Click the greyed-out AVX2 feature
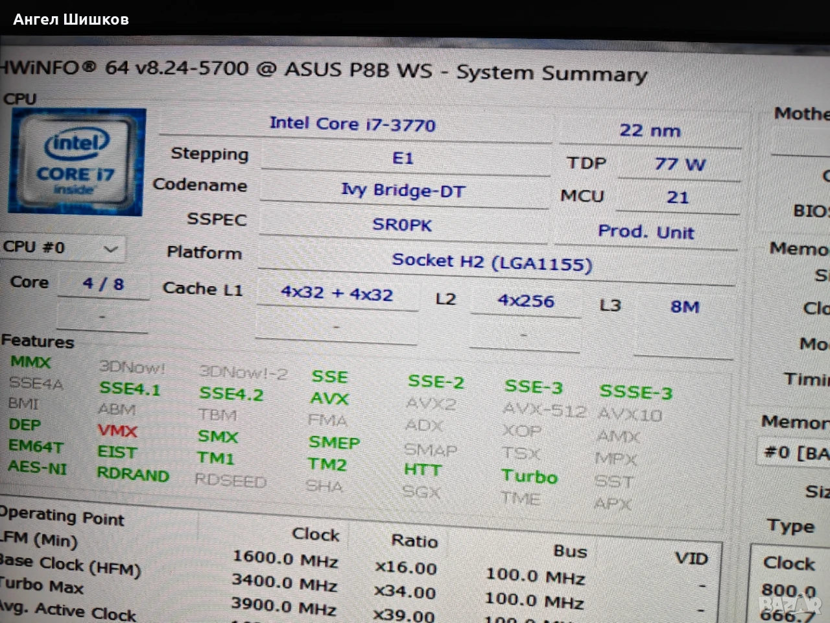Screen dimensions: 830x623 pyautogui.click(x=431, y=404)
